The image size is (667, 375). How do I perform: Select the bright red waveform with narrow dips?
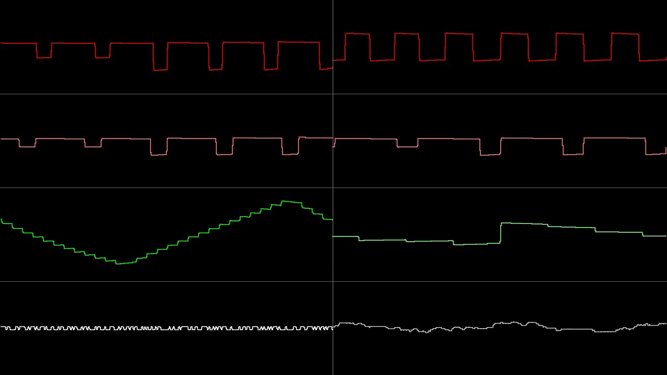(167, 56)
